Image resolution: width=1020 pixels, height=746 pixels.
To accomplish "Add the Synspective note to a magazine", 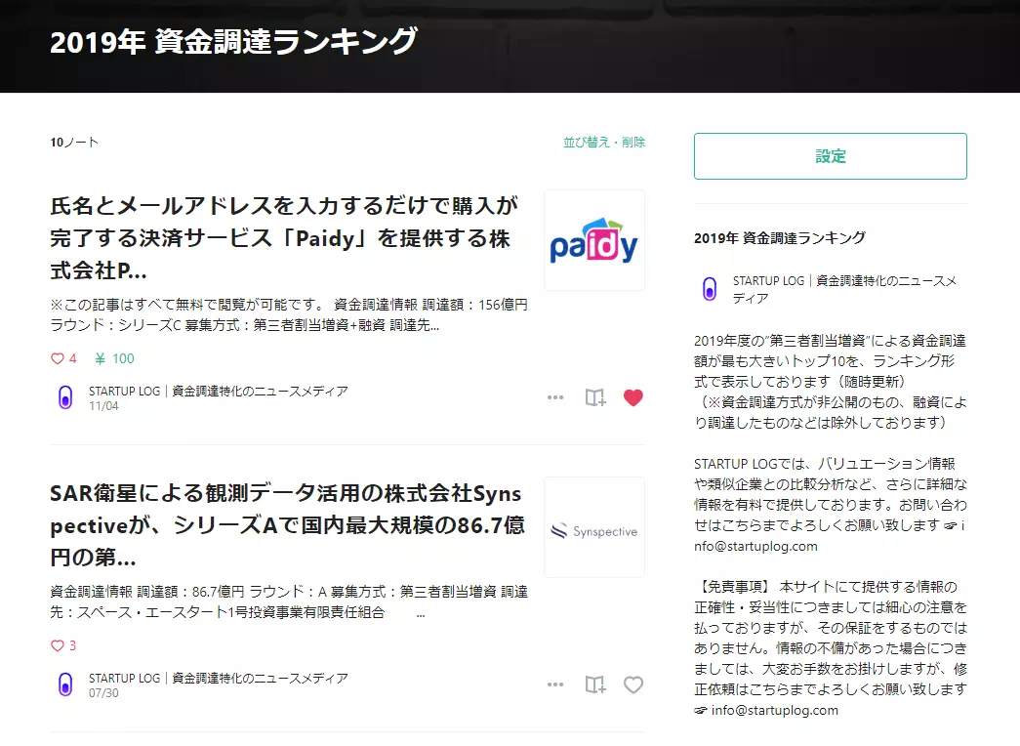I will coord(594,684).
